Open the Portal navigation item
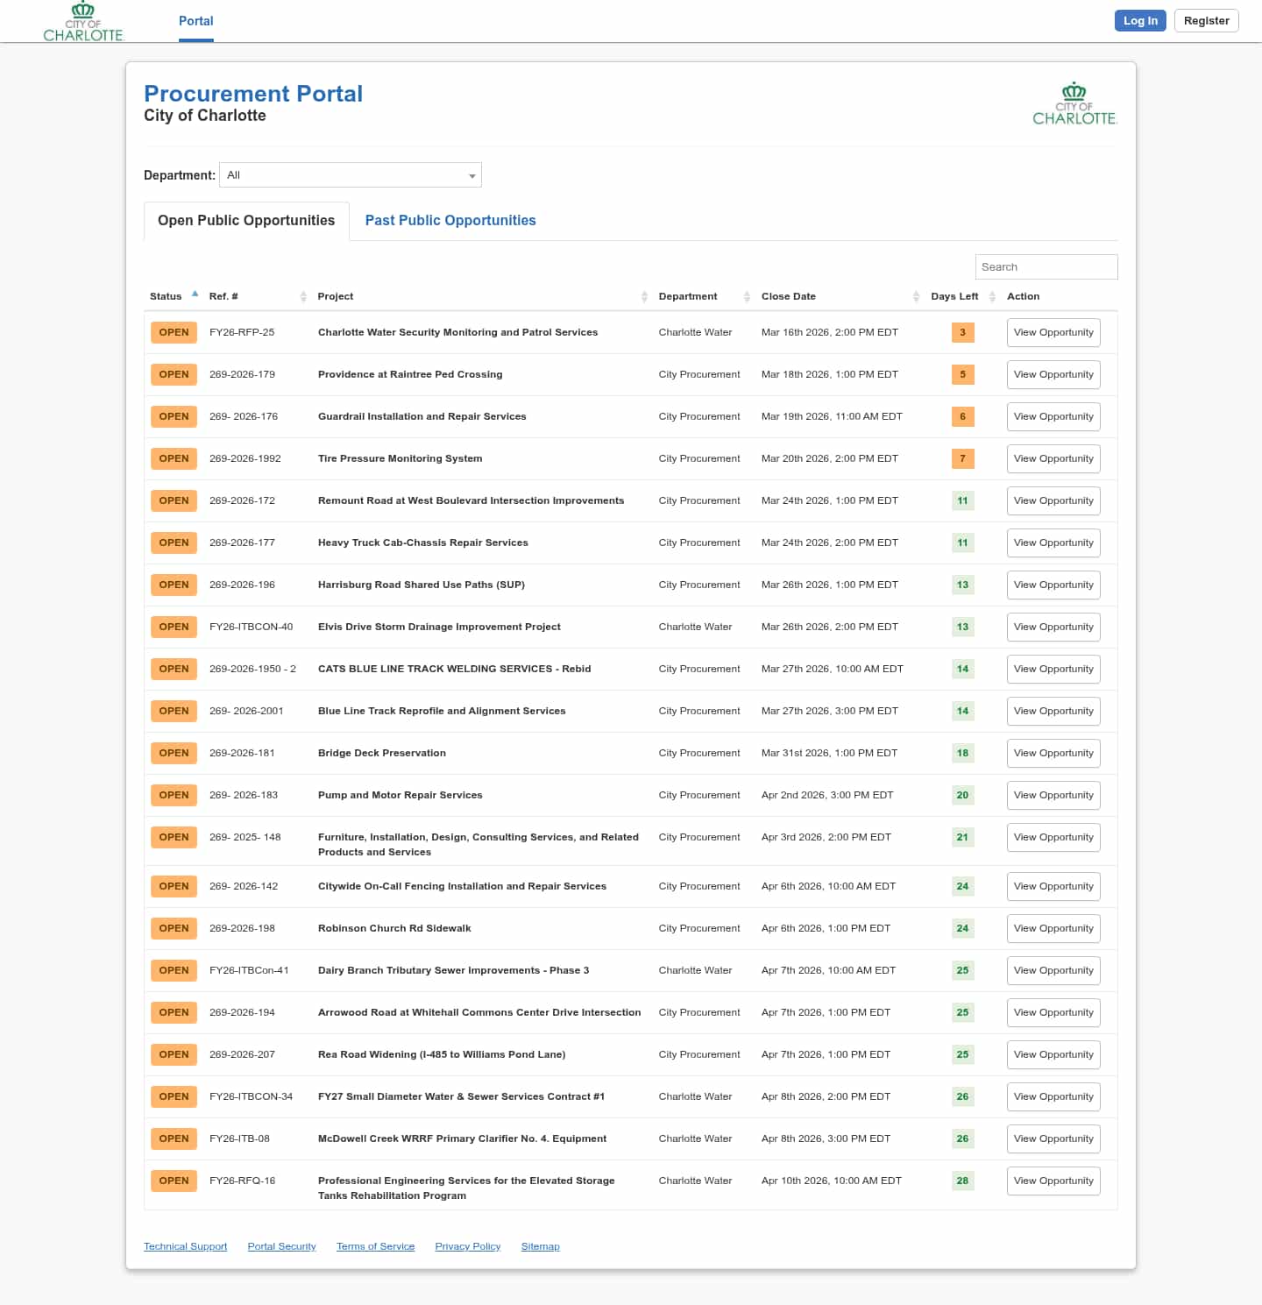 [x=195, y=21]
